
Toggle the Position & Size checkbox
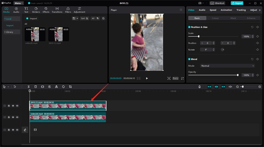point(189,27)
